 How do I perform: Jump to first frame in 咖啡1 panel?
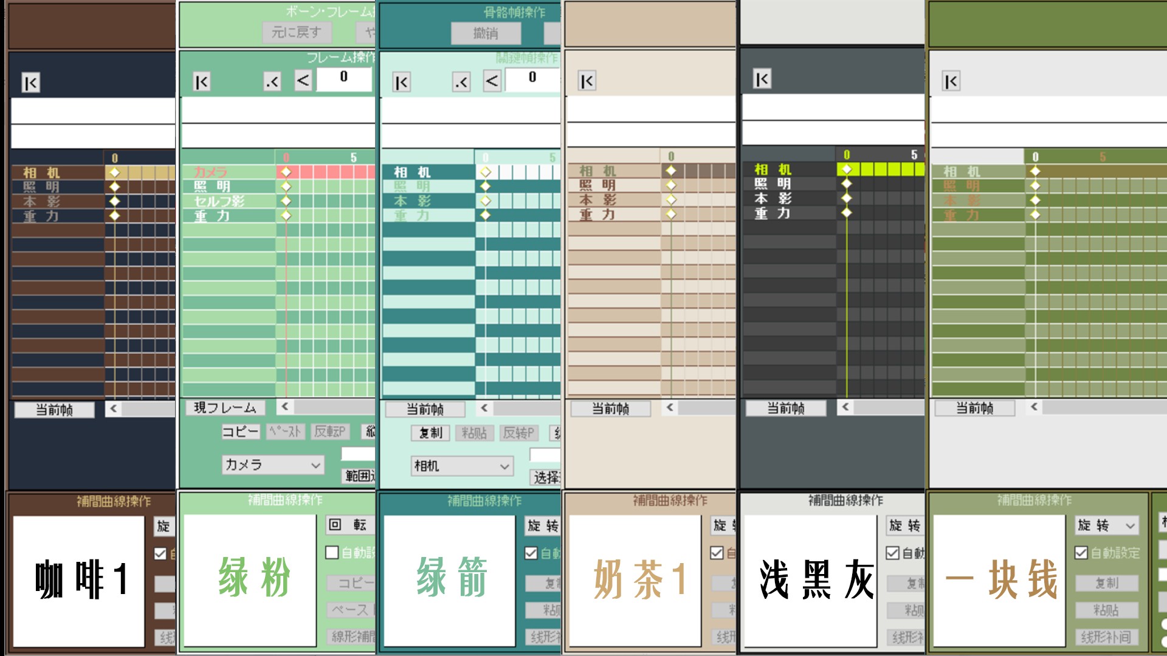pos(30,83)
